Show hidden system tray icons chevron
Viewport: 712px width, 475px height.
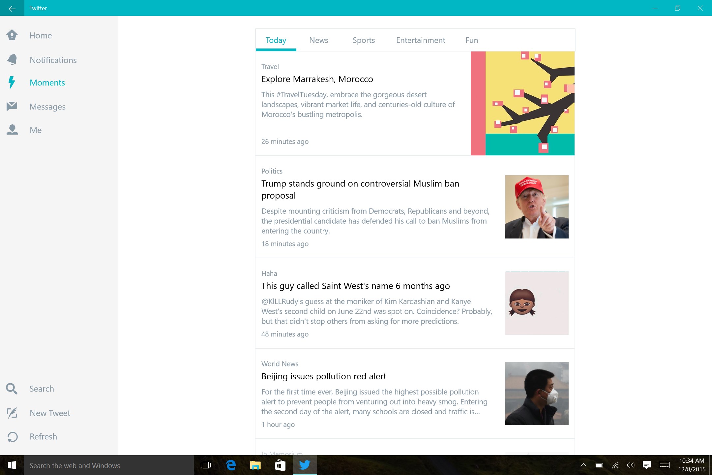(583, 465)
